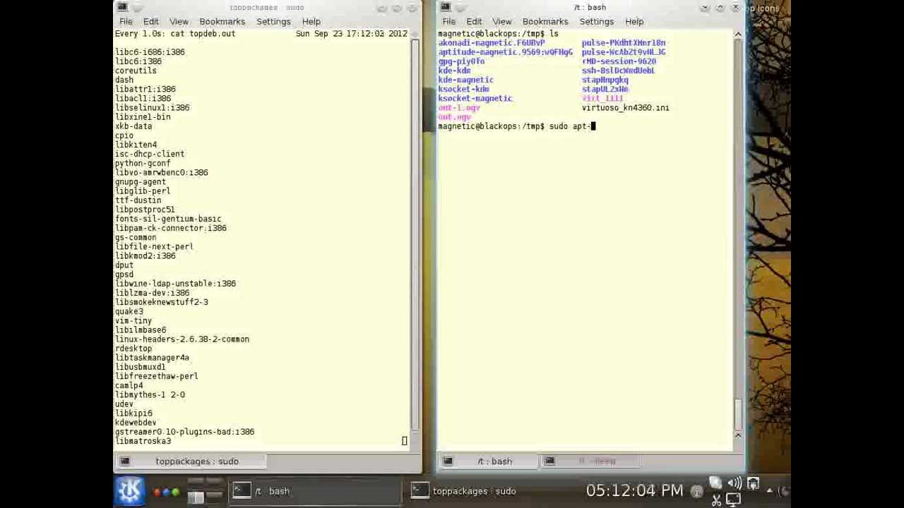
Task: Click terminal icon on toppackages tab
Action: point(124,461)
